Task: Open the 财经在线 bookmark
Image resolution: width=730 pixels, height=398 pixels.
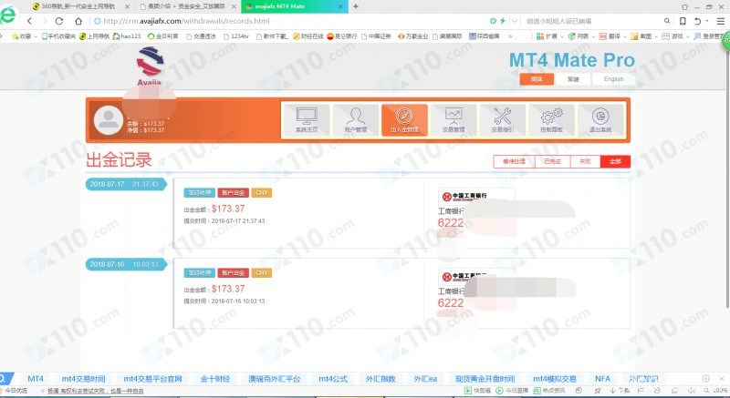Action: tap(308, 36)
